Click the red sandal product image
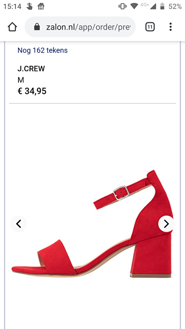This screenshot has width=185, height=329. [92, 224]
